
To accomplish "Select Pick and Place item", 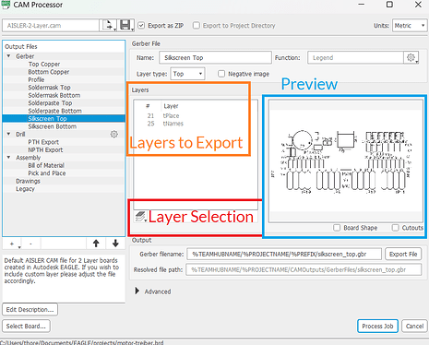I will (x=47, y=173).
